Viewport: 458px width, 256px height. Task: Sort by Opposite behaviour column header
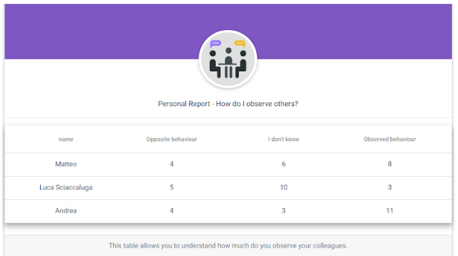click(x=172, y=139)
